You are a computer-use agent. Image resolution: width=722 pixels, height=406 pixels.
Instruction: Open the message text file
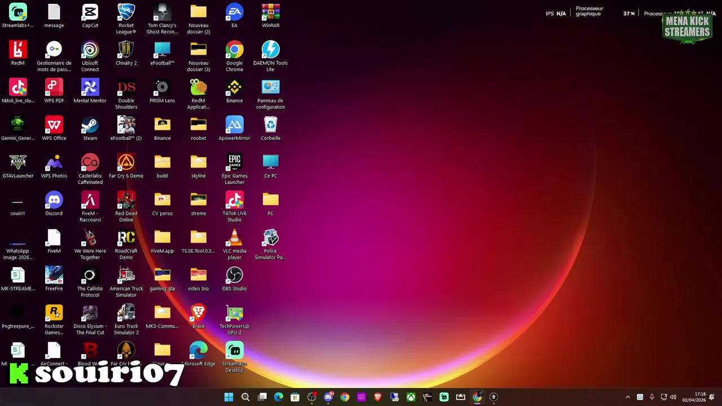point(54,16)
